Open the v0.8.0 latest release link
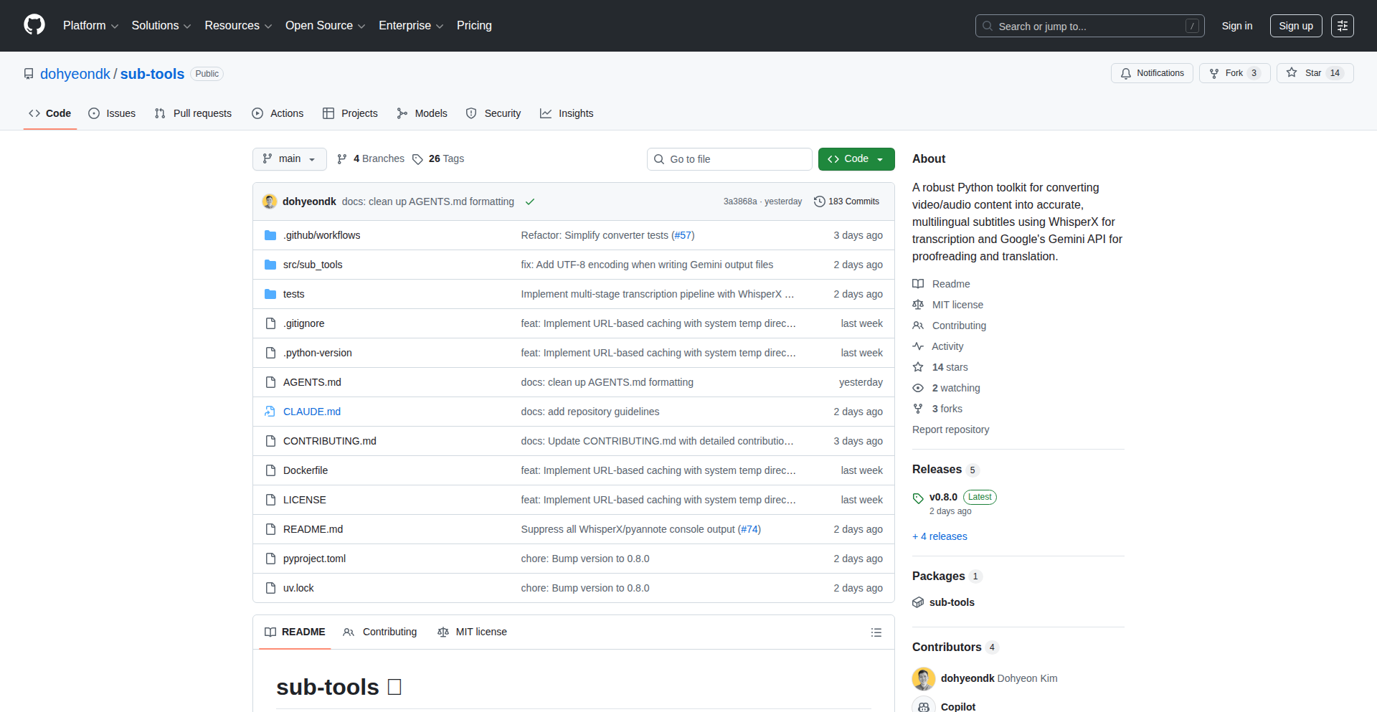1377x712 pixels. click(x=945, y=497)
